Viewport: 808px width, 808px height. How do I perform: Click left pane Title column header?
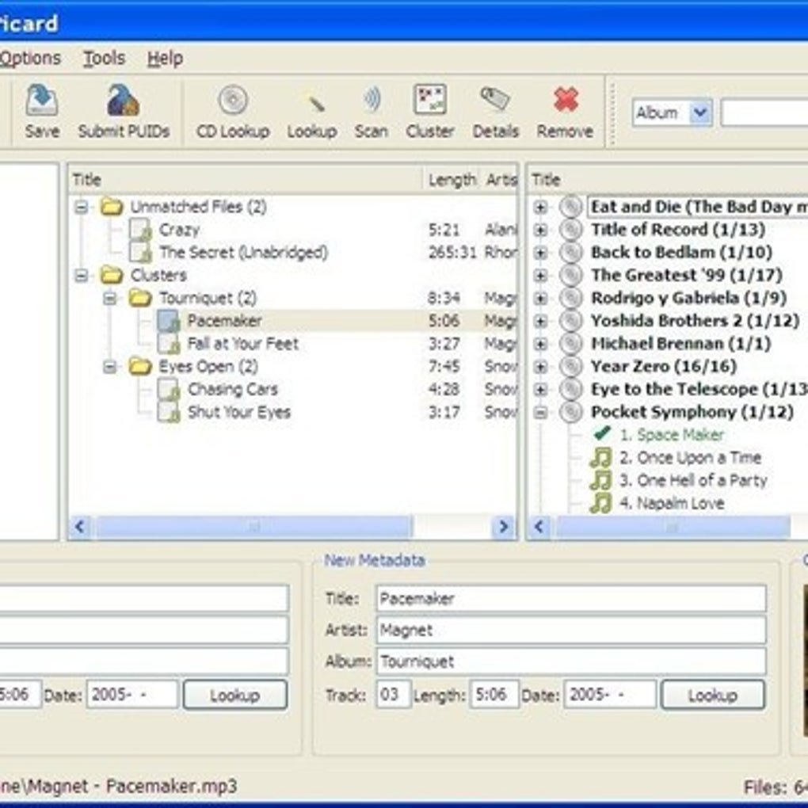pos(246,180)
